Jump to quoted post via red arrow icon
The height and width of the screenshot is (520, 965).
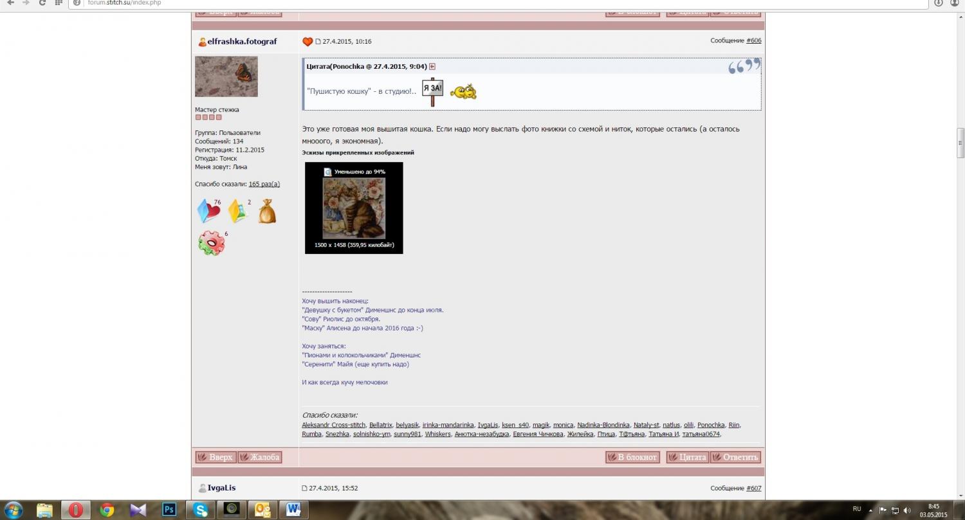click(x=432, y=67)
